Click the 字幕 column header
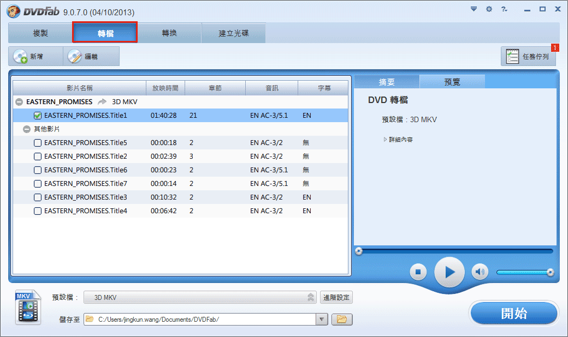Viewport: 568px width, 337px height. (x=323, y=88)
